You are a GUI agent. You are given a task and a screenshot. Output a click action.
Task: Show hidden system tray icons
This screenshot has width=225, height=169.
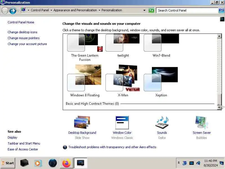pos(179,163)
